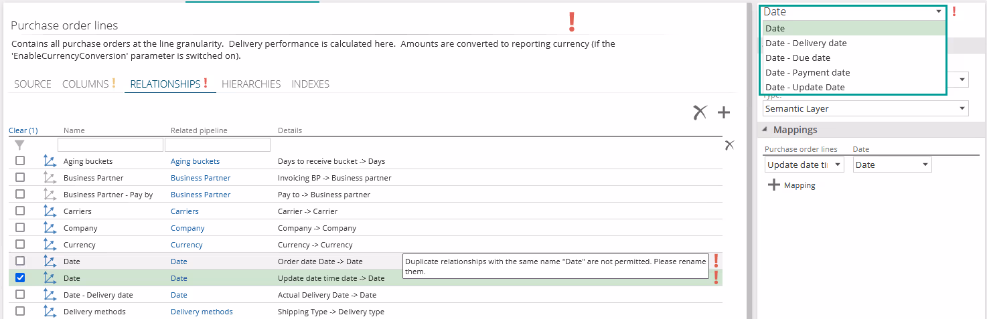Tick the Delivery methods row checkbox
Screen dimensions: 987x319
(x=20, y=312)
